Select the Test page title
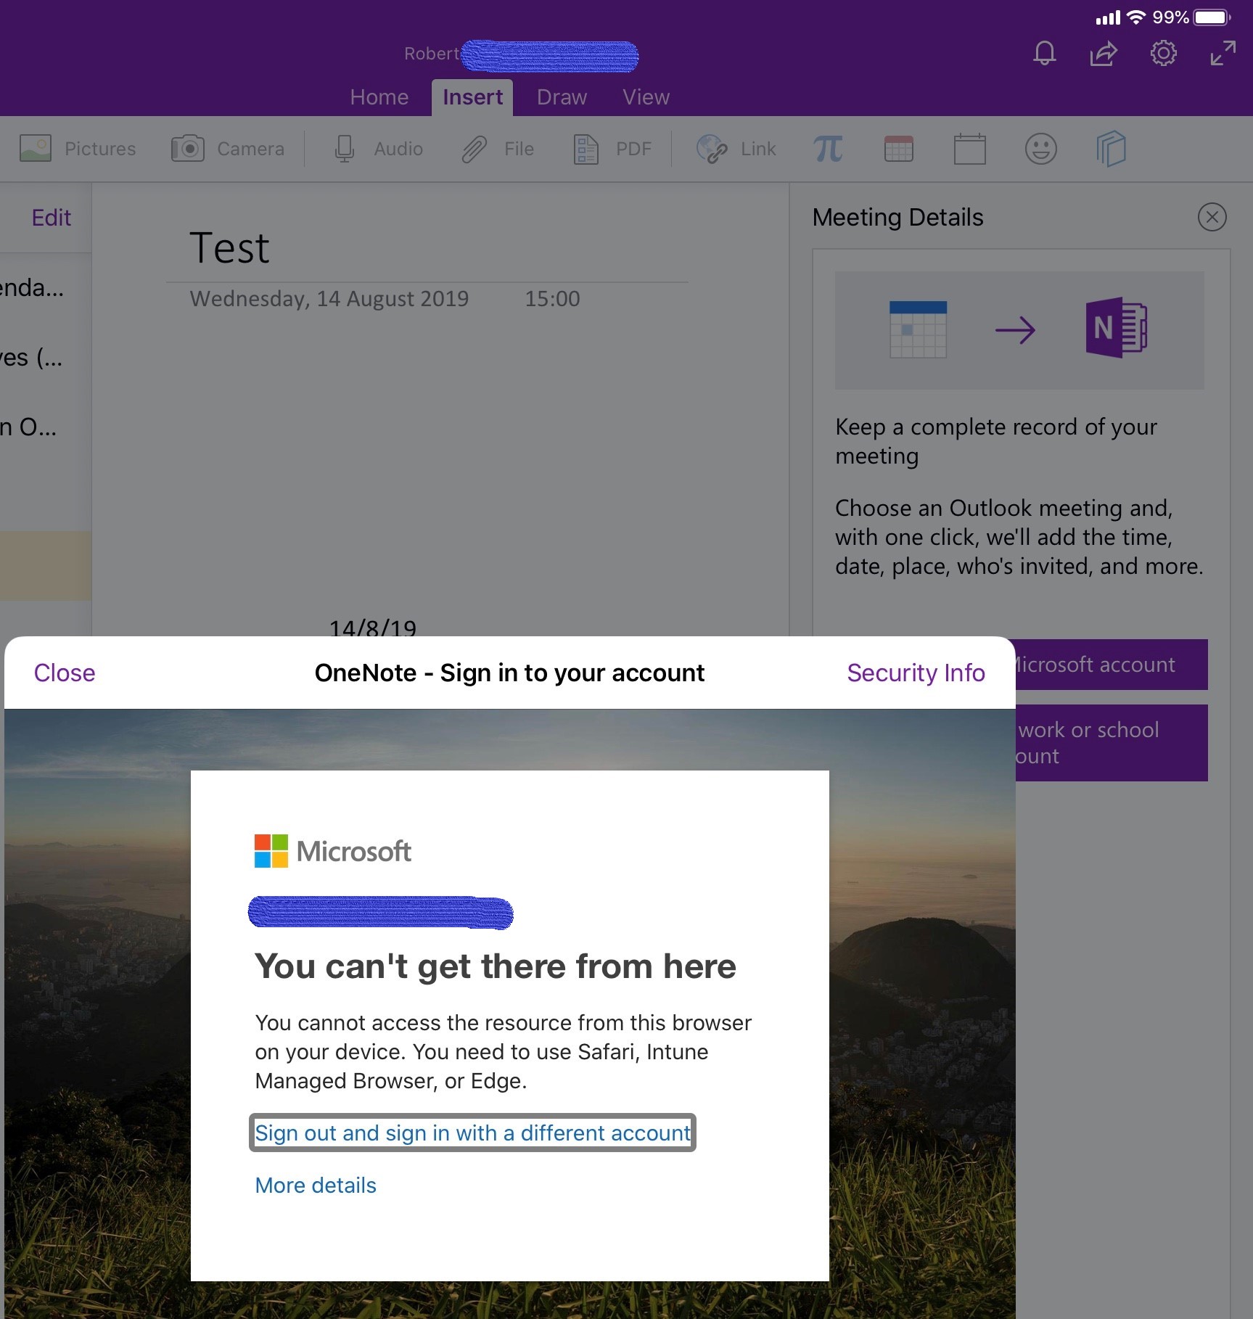Screen dimensions: 1253x1319 (229, 248)
